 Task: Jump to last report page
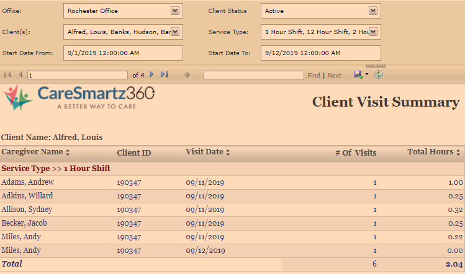pos(165,74)
